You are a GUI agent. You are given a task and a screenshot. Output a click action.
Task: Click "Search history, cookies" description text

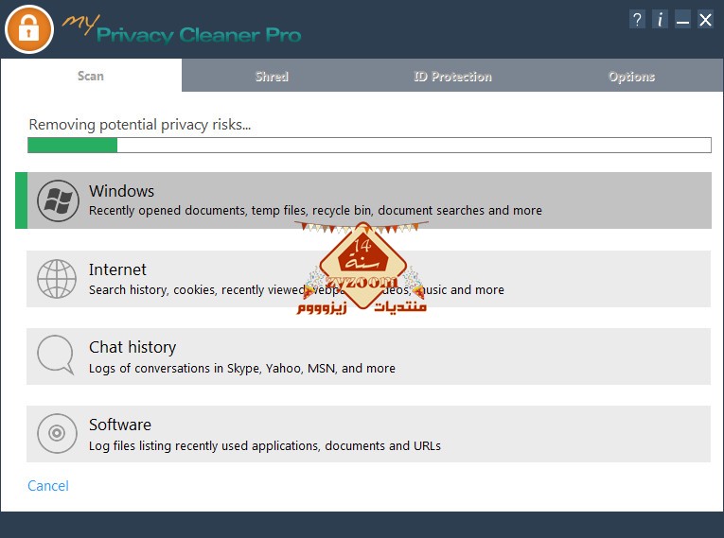click(x=296, y=289)
